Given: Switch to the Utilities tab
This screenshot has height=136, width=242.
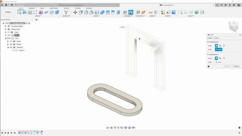Looking at the screenshot, I should [78, 8].
